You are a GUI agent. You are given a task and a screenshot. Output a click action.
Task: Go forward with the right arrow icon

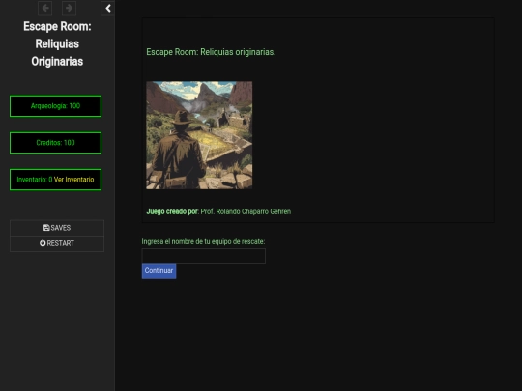point(69,8)
